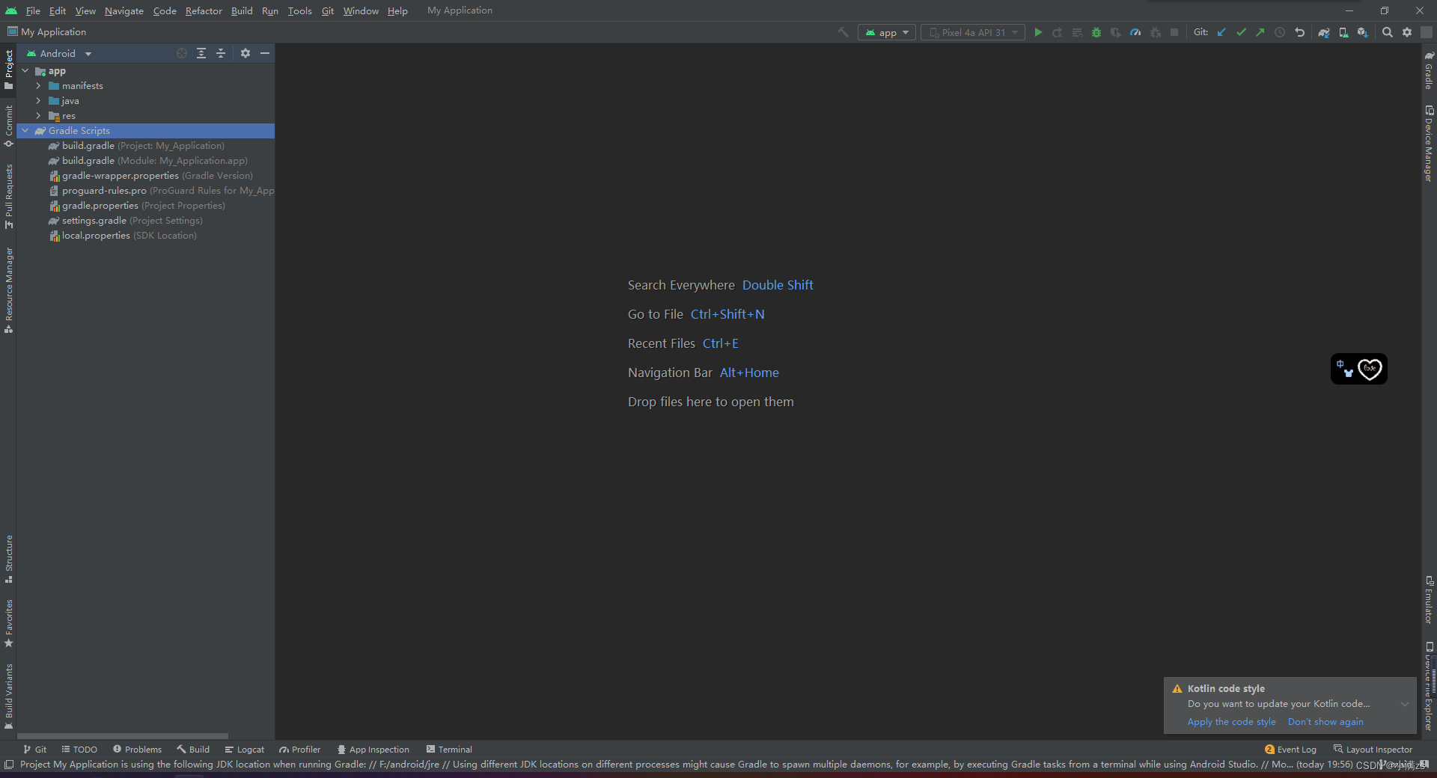The width and height of the screenshot is (1437, 778).
Task: Toggle the Build Variants side panel
Action: click(9, 696)
